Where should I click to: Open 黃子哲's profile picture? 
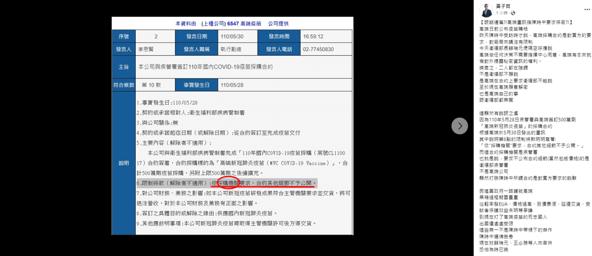[x=486, y=11]
